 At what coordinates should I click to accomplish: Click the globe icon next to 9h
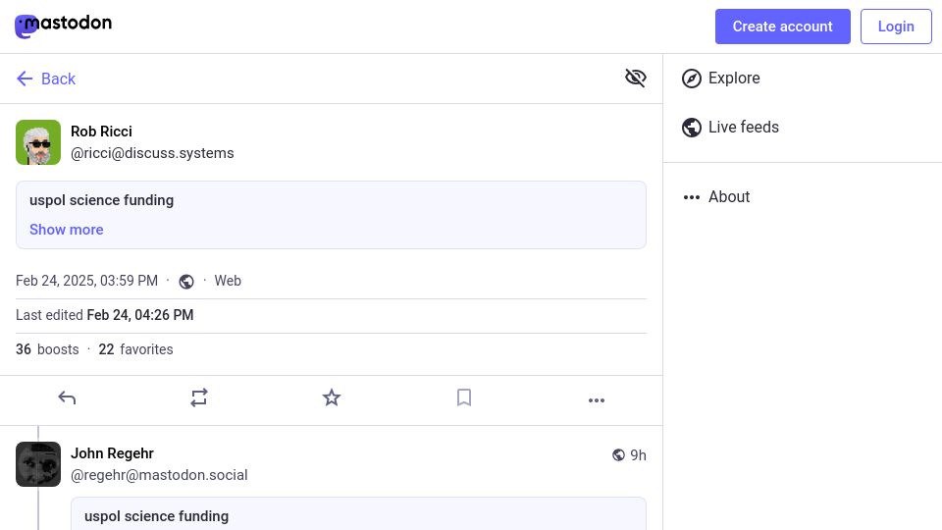pyautogui.click(x=618, y=454)
